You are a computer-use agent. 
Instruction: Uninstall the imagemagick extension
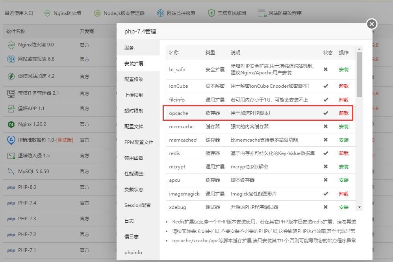[x=344, y=194]
